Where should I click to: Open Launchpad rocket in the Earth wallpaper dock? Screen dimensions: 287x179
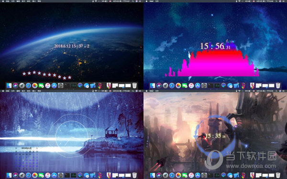(22, 86)
